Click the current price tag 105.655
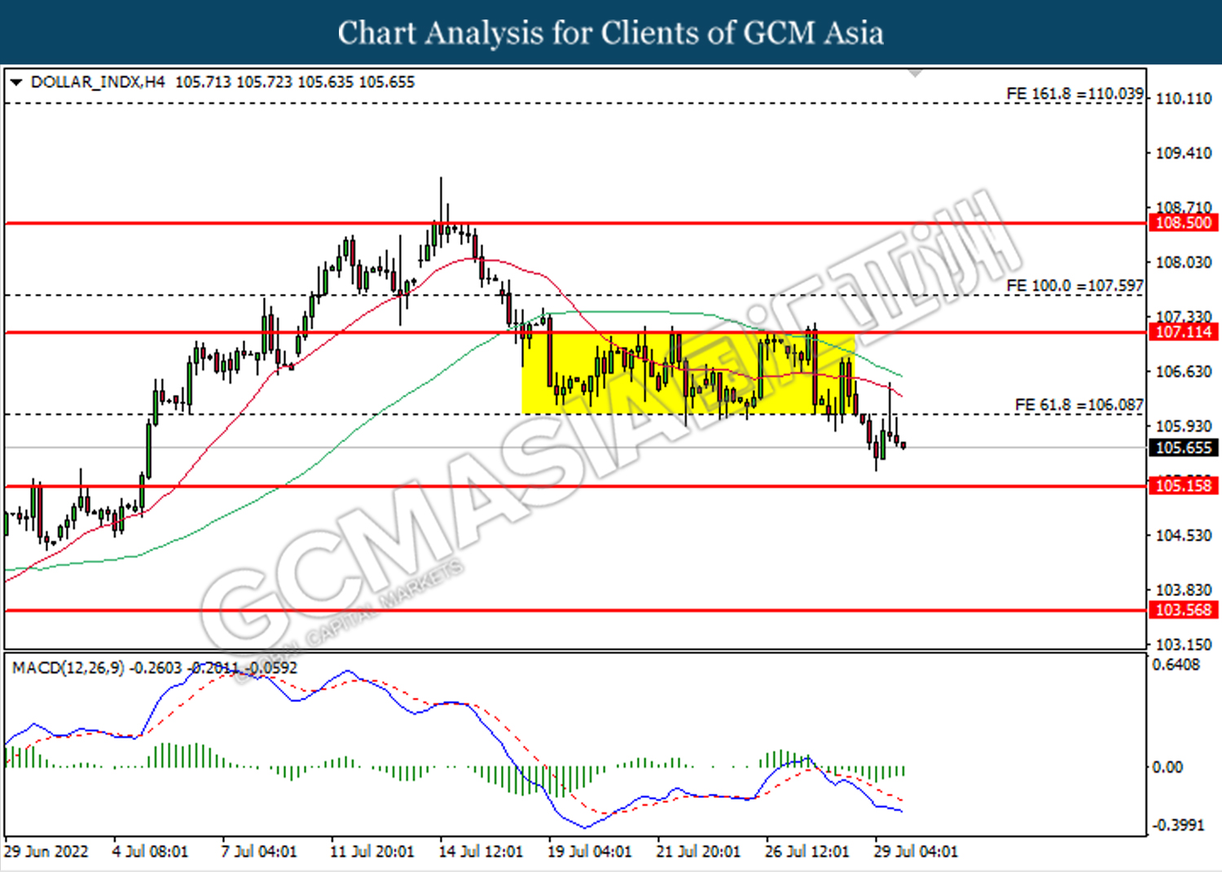This screenshot has height=872, width=1222. (1184, 448)
